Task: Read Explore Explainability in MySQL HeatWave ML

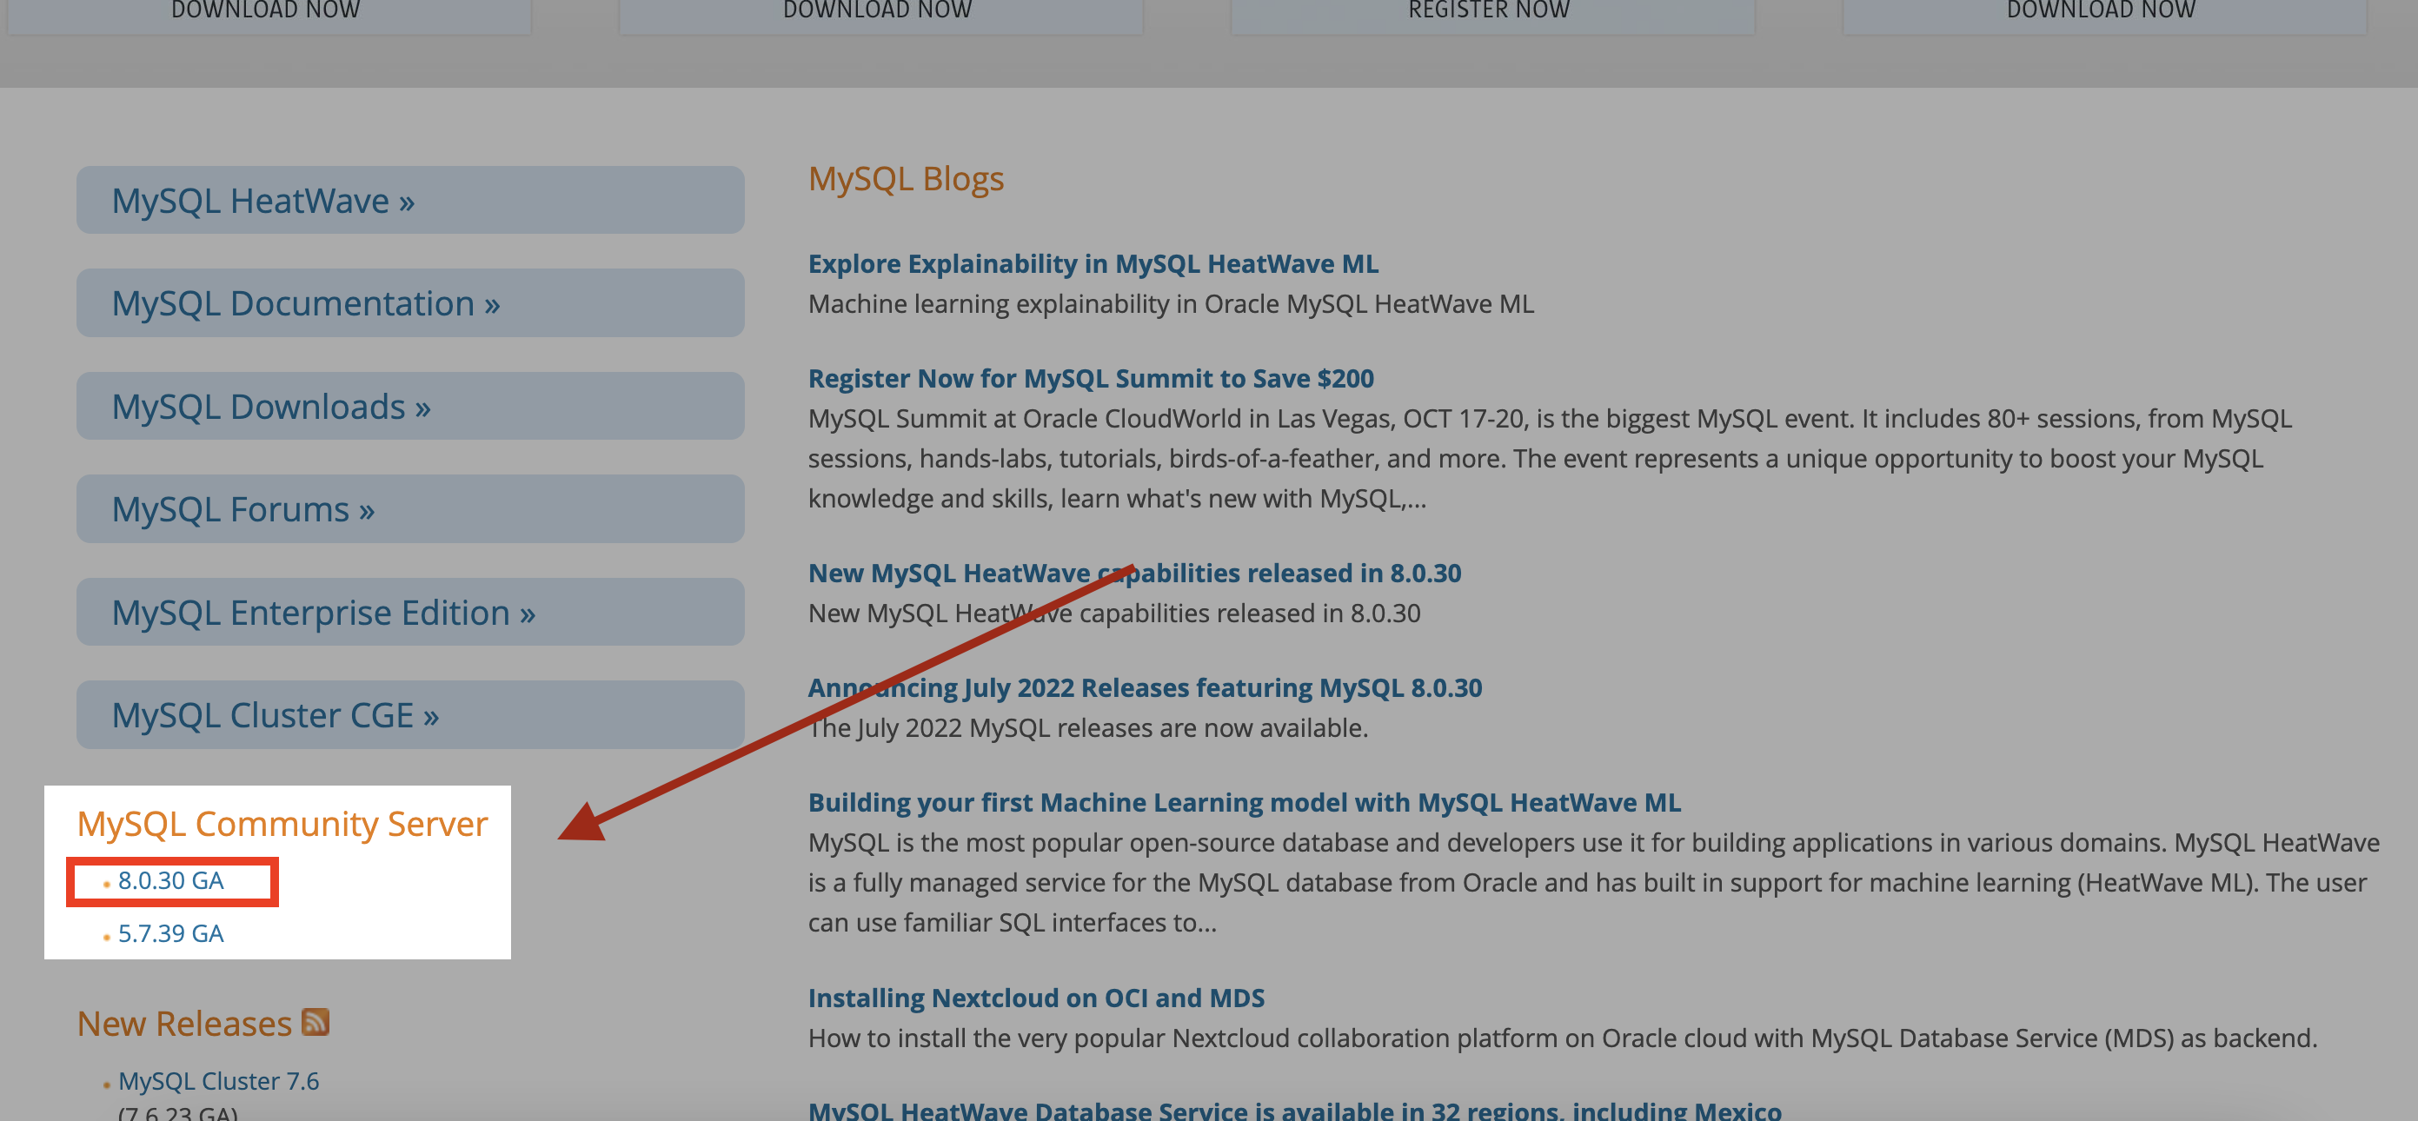Action: coord(1093,264)
